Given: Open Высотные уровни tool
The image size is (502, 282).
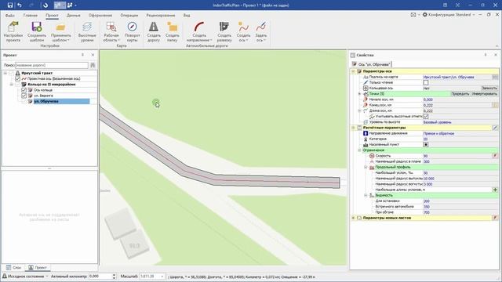Looking at the screenshot, I should click(x=87, y=31).
